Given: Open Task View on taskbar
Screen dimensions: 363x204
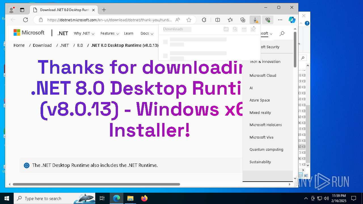Looking at the screenshot, I should pos(102,198).
